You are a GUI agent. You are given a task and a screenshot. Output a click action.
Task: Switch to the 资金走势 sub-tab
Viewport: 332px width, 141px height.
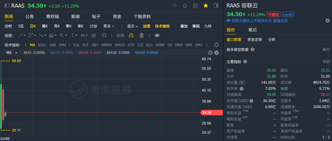[x=255, y=40]
